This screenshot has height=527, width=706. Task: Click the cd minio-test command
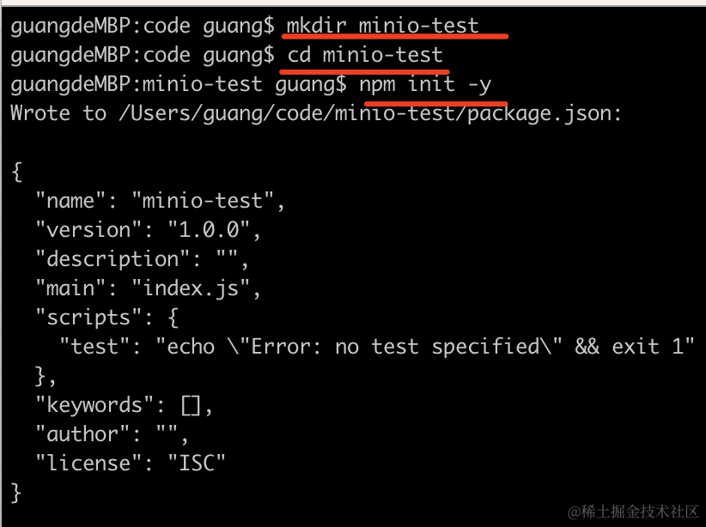[365, 55]
